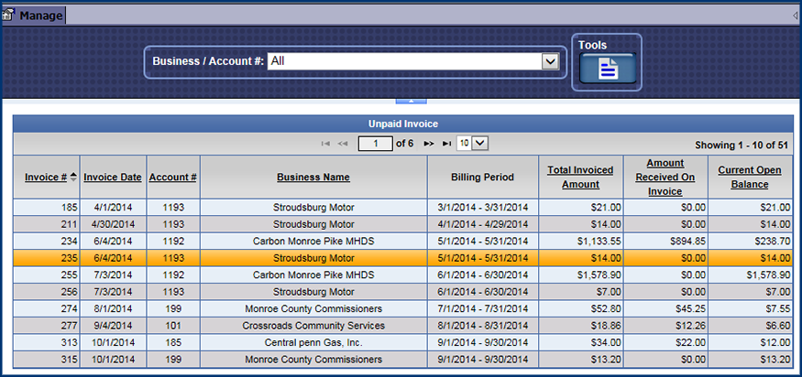802x377 pixels.
Task: Jump to last page of invoices
Action: [446, 144]
